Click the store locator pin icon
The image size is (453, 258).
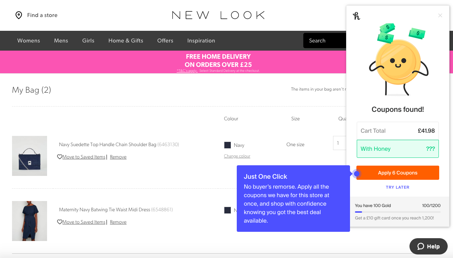[19, 15]
